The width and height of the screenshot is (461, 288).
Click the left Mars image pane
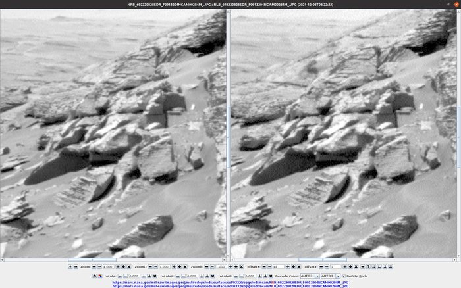[113, 133]
